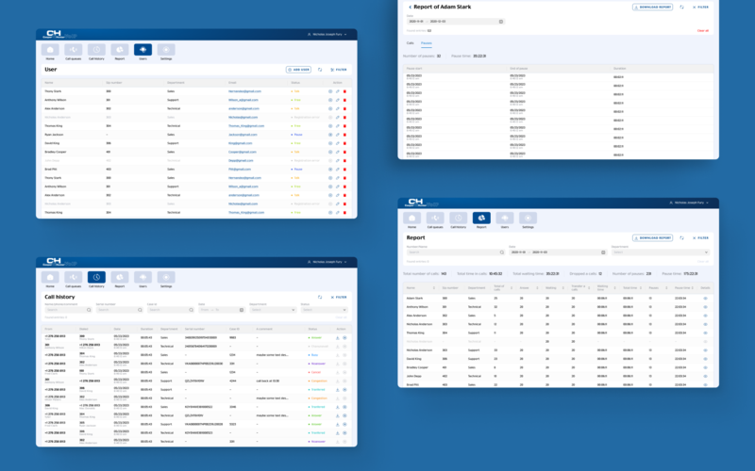Go back using arrow beside Report of Adam Stark
The width and height of the screenshot is (755, 471).
click(x=410, y=8)
